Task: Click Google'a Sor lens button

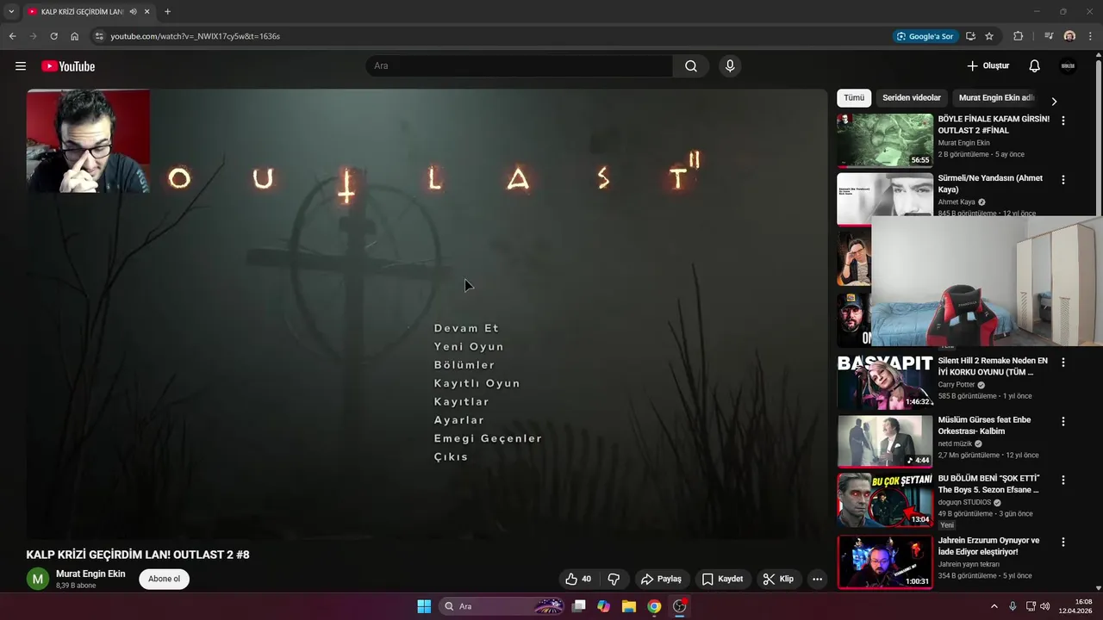Action: click(x=925, y=36)
